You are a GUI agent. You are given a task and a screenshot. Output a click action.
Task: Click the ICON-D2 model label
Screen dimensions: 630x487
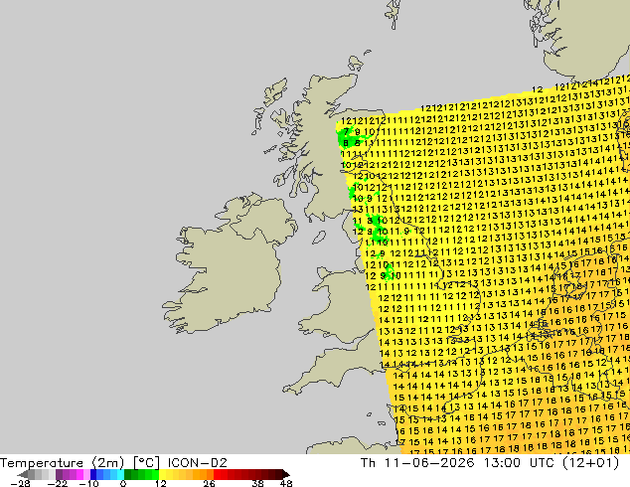198,463
